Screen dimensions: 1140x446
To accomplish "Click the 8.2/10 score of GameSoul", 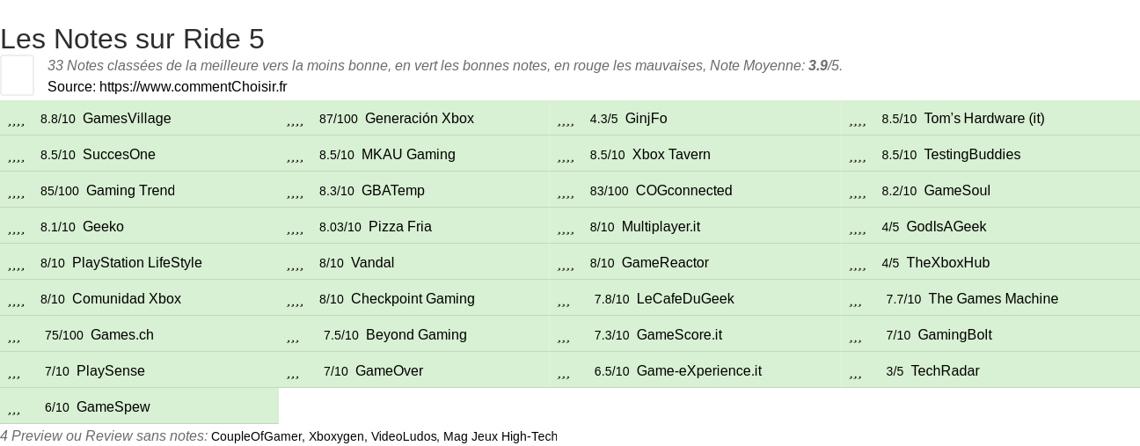I will (x=899, y=191).
